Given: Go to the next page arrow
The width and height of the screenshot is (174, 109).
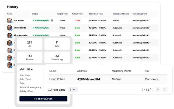Looking at the screenshot, I should pos(165,90).
